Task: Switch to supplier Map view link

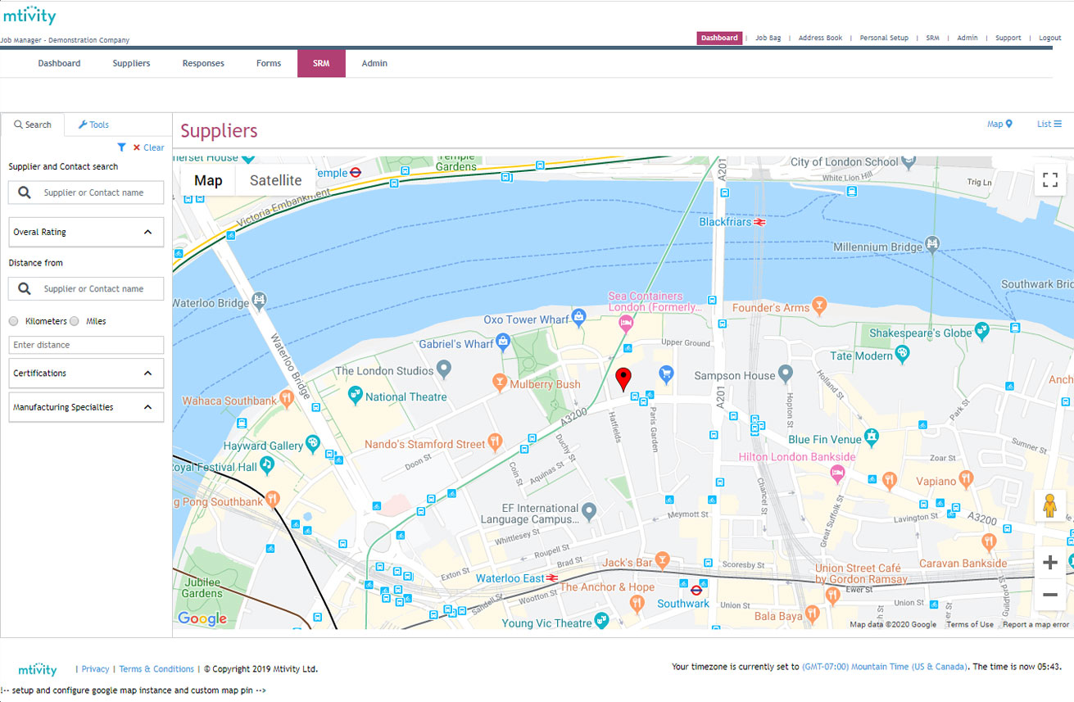Action: click(x=999, y=124)
